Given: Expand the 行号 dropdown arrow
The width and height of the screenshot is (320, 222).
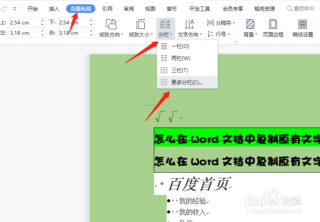Looking at the screenshot, I should click(x=229, y=34).
